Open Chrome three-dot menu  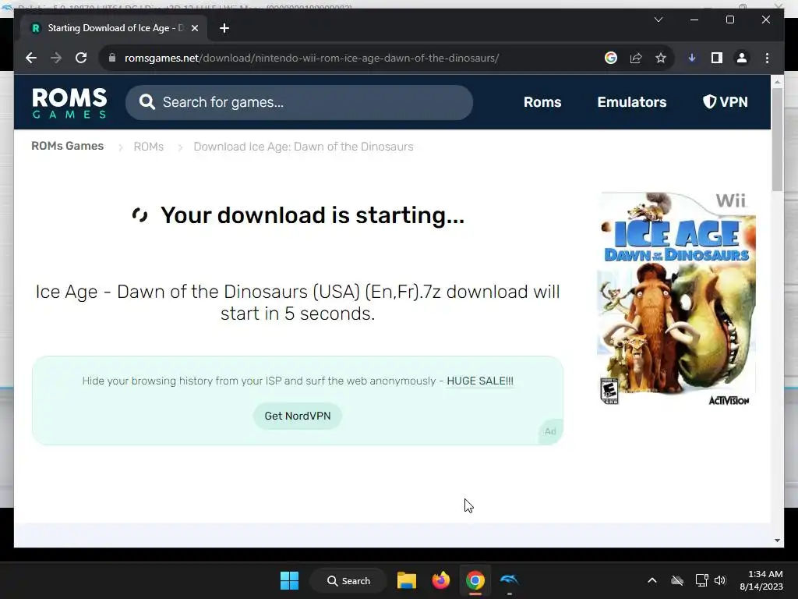[x=767, y=58]
